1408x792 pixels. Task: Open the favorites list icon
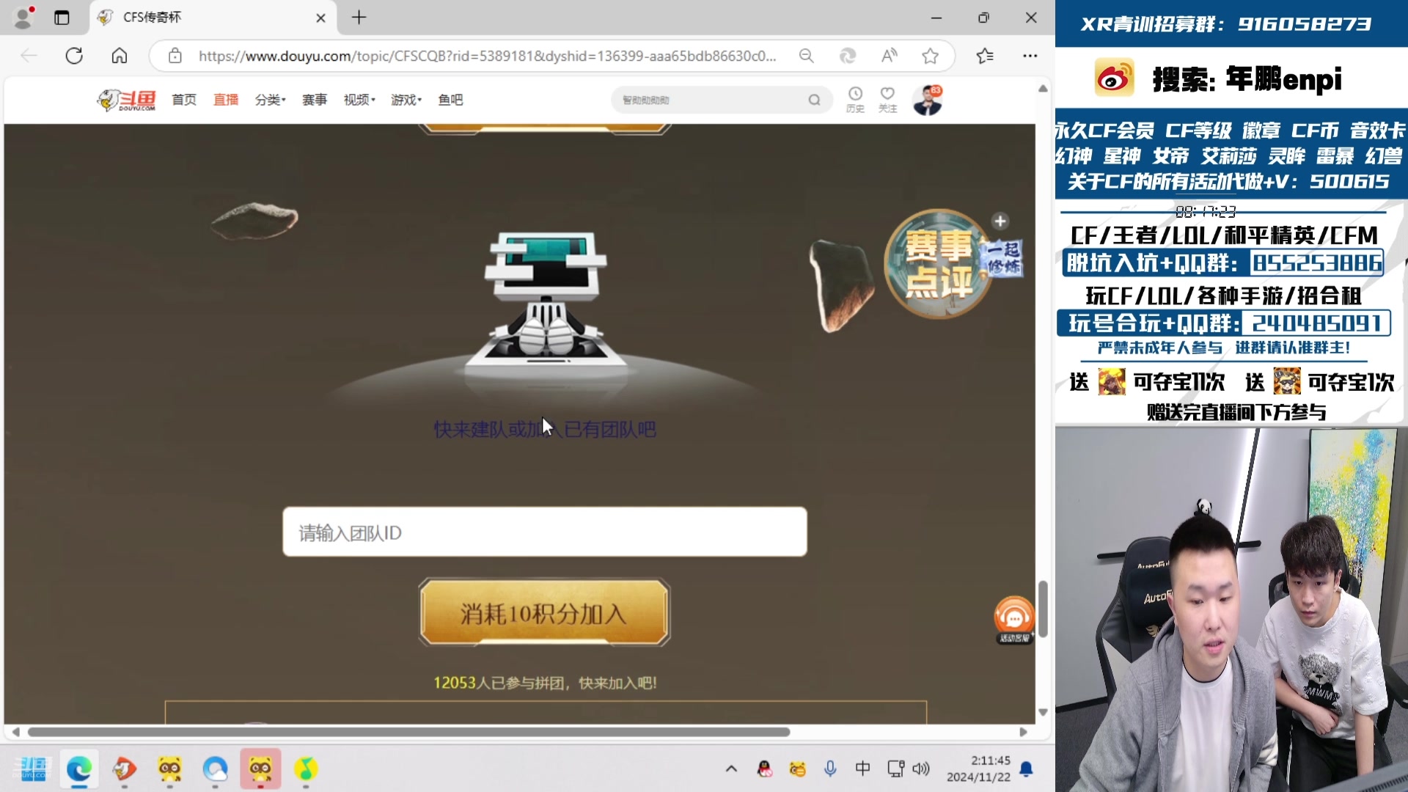(x=985, y=56)
